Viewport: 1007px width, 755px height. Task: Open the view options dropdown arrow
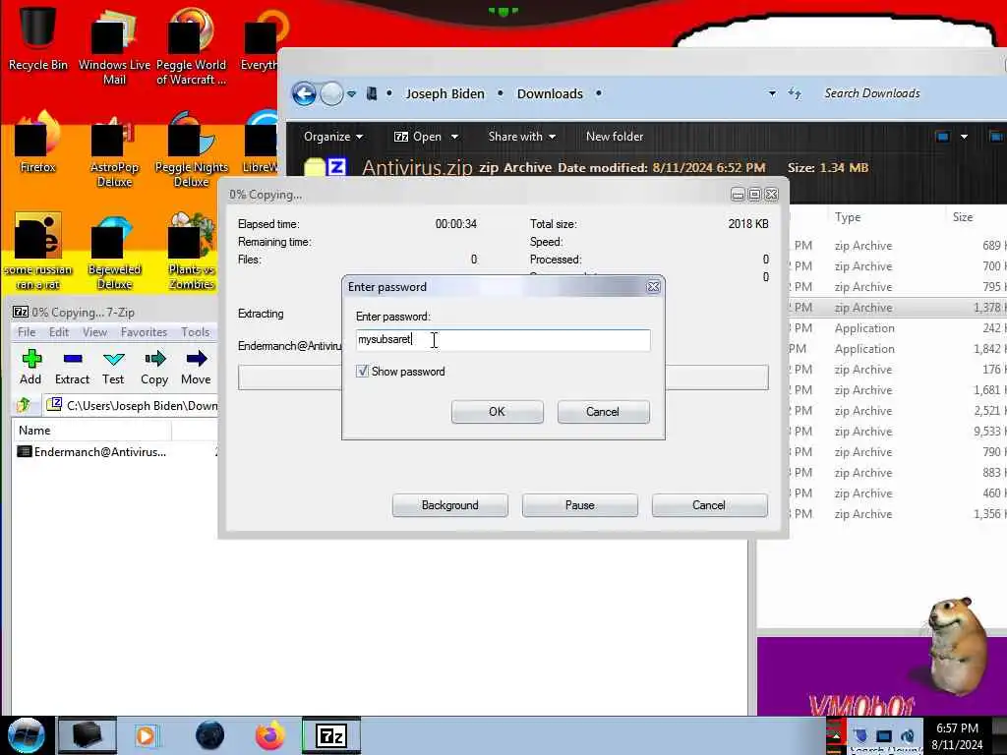point(964,137)
